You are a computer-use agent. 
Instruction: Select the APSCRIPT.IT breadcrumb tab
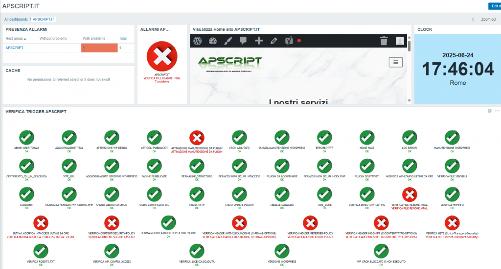(x=44, y=19)
